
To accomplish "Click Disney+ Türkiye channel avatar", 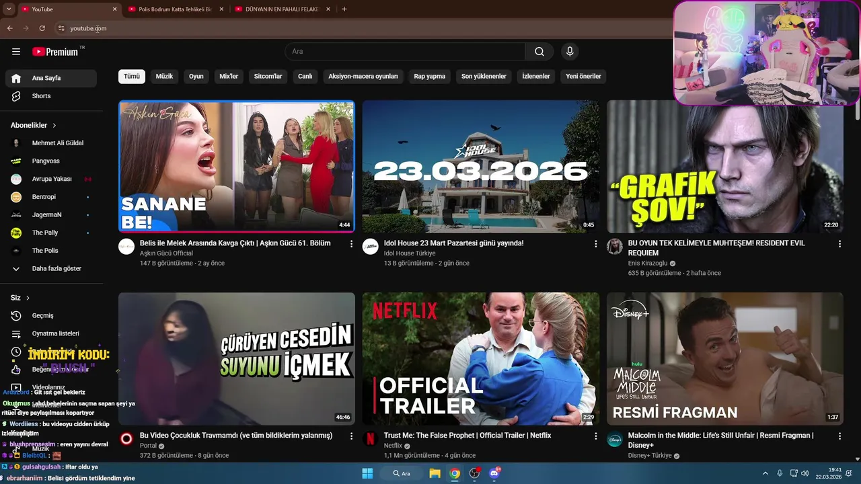I will [x=615, y=439].
